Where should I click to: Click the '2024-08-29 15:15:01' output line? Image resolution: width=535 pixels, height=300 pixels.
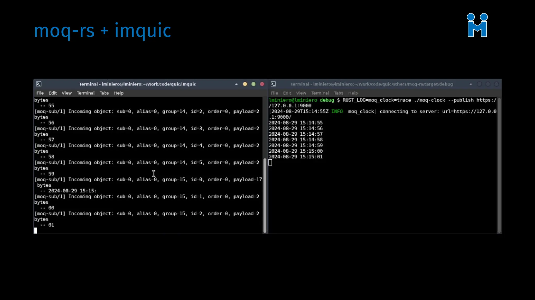tap(296, 157)
